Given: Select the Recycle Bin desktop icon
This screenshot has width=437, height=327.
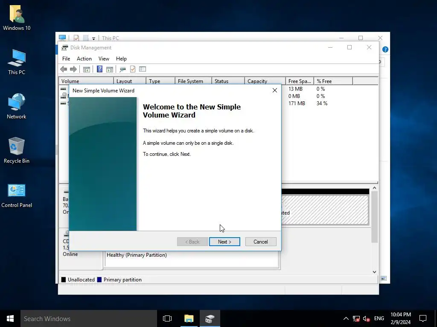Looking at the screenshot, I should pyautogui.click(x=17, y=150).
